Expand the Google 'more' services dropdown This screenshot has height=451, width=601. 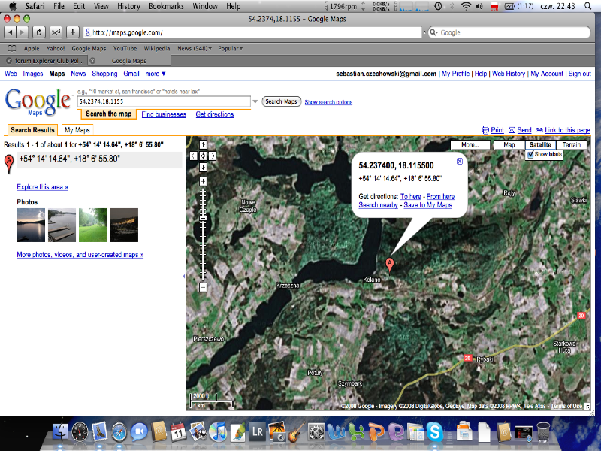156,74
